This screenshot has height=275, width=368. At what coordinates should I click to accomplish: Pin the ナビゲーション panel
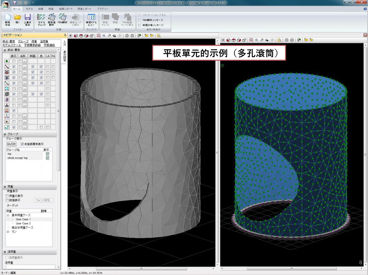coord(65,35)
